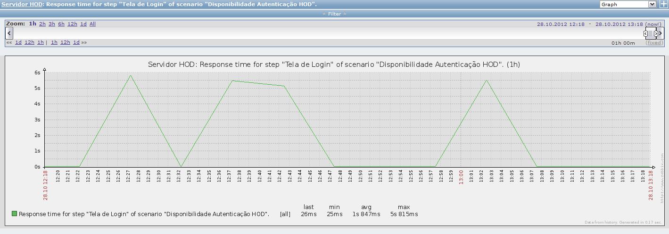Click the green legend color square

(14, 214)
